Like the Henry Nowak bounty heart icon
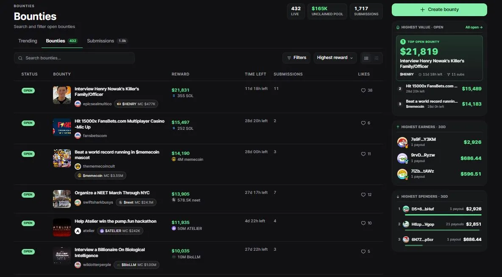 [x=363, y=90]
